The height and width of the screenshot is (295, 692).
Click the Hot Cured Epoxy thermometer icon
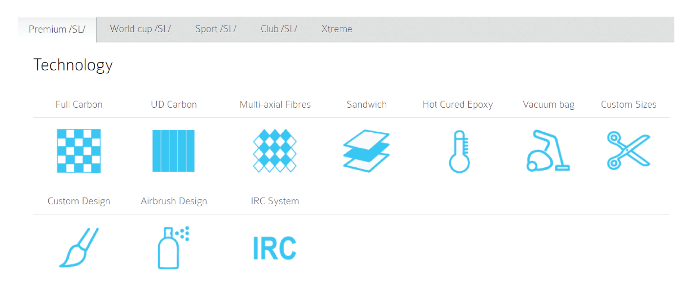click(459, 151)
